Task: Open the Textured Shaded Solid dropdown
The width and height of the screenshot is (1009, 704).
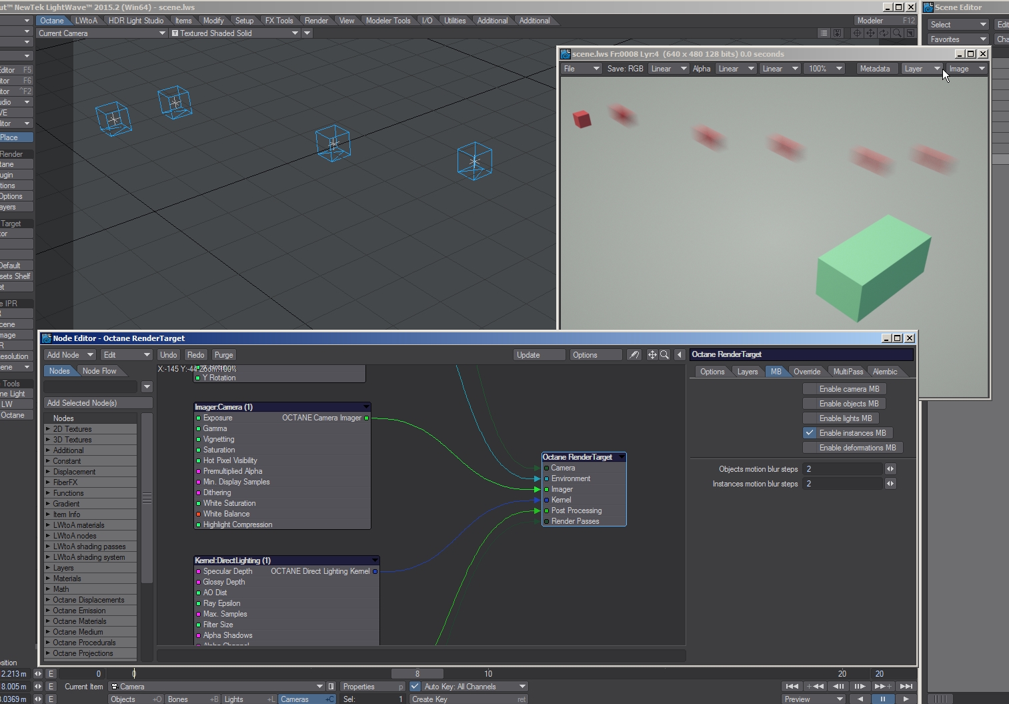Action: pos(235,33)
